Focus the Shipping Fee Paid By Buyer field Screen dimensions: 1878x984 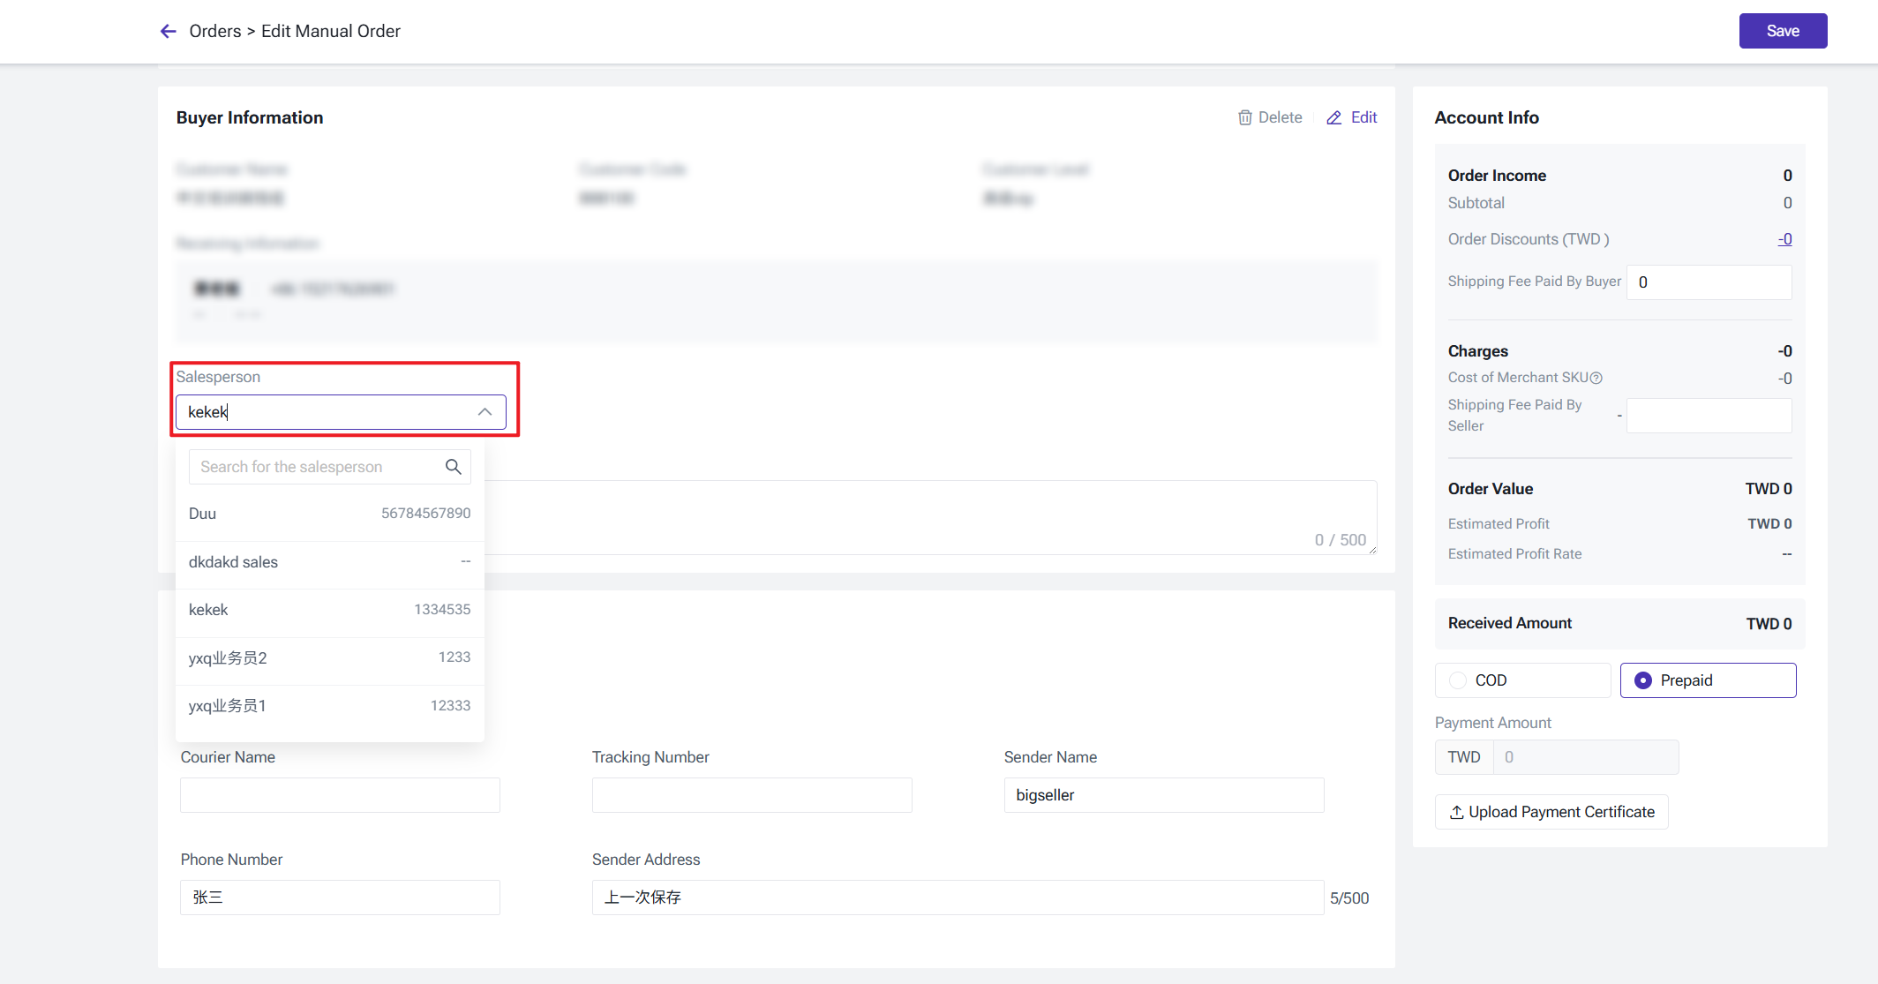1709,282
